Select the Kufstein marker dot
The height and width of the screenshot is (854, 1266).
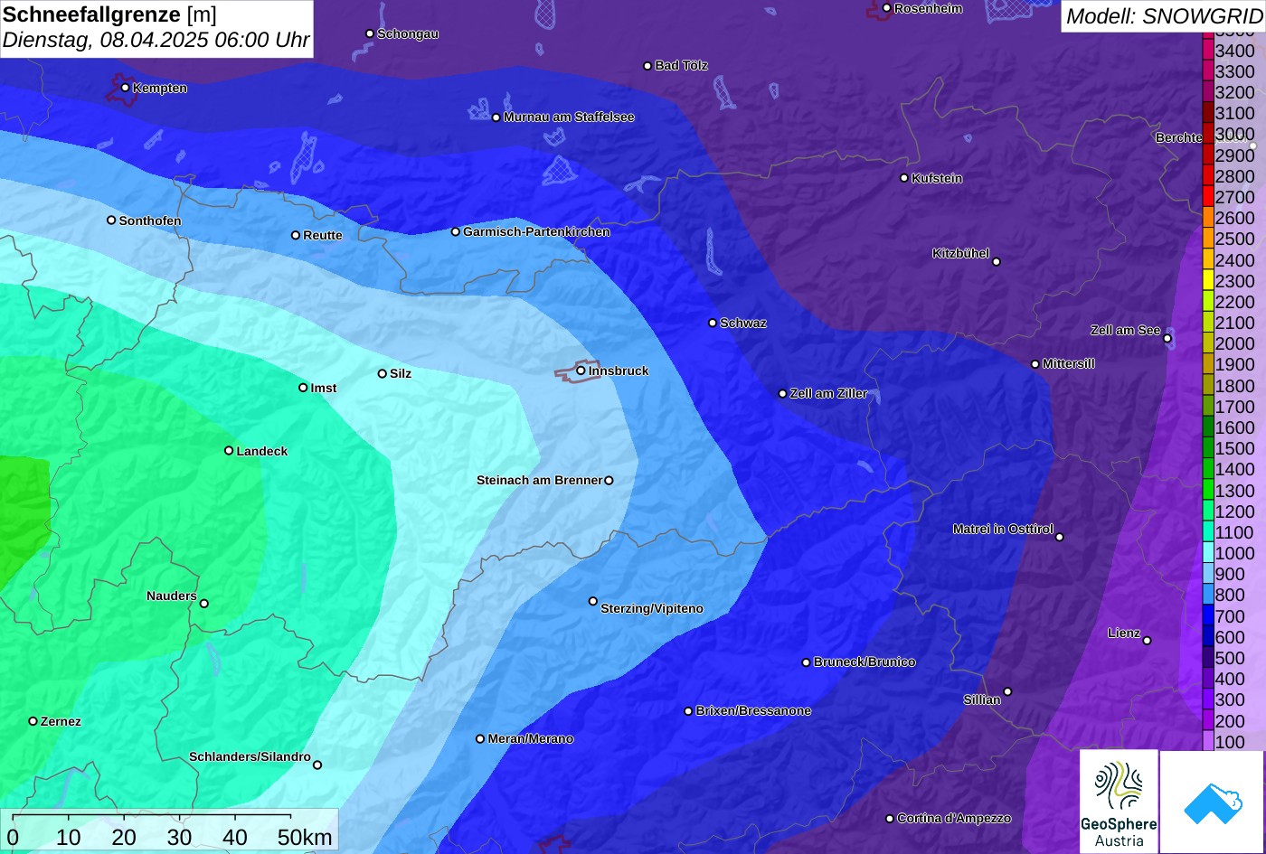[x=904, y=178]
